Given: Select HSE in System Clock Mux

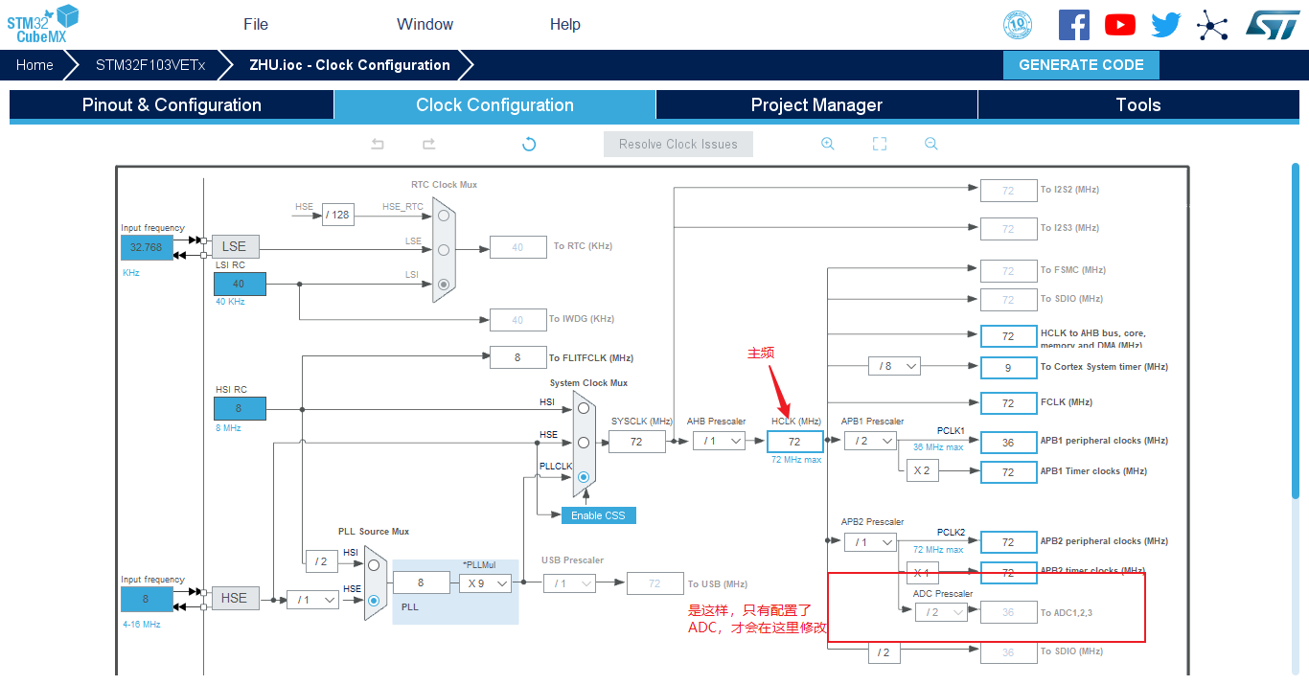Looking at the screenshot, I should (x=582, y=442).
